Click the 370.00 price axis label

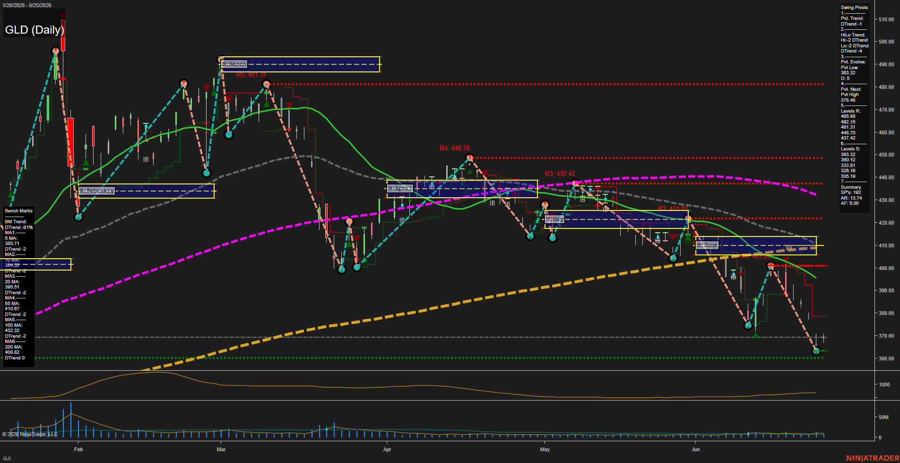(886, 336)
